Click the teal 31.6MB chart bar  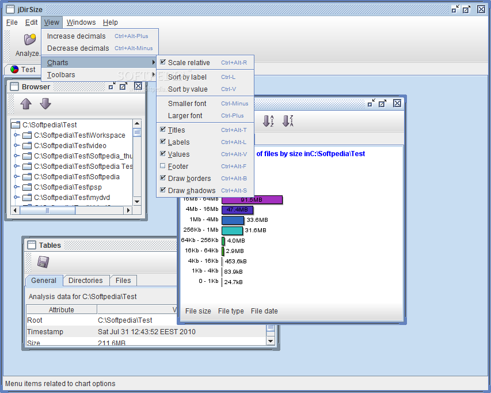coord(233,230)
